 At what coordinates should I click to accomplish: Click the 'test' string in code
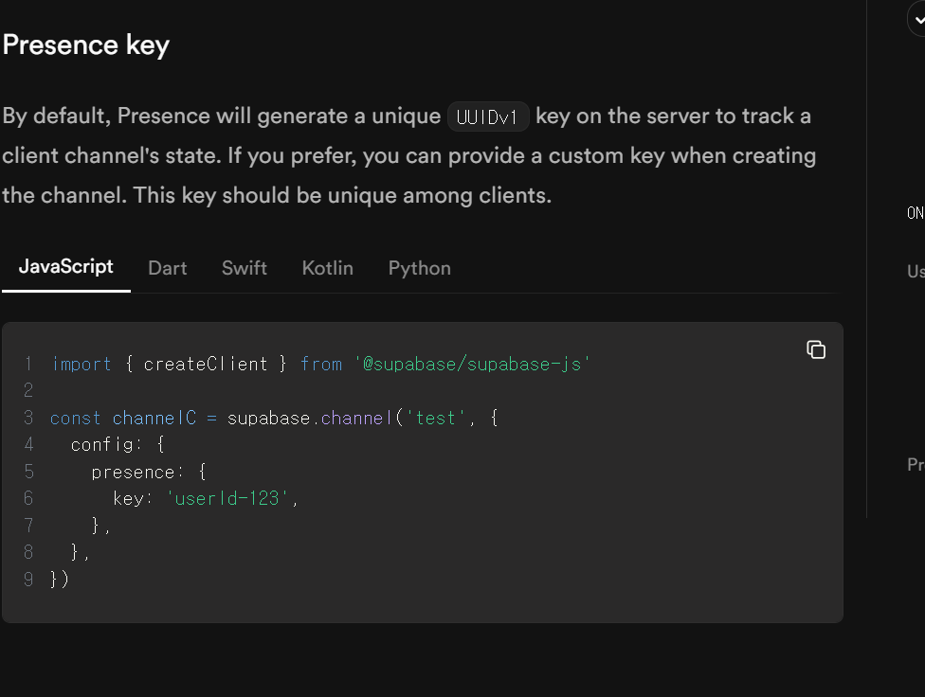coord(435,418)
